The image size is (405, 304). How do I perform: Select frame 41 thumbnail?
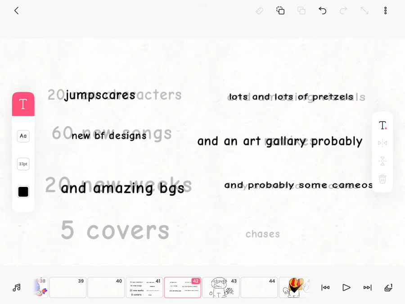tap(144, 287)
